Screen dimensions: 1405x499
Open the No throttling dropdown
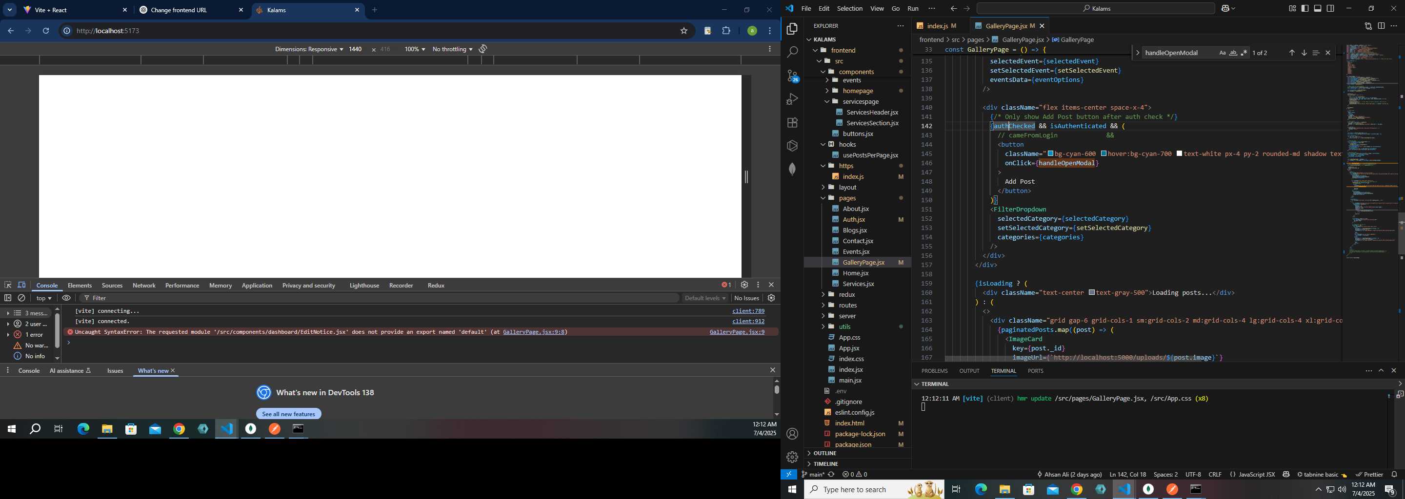coord(452,50)
